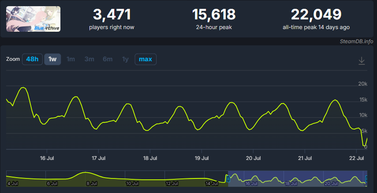Click the '24-hour peak' caption
The height and width of the screenshot is (193, 377).
pos(214,27)
